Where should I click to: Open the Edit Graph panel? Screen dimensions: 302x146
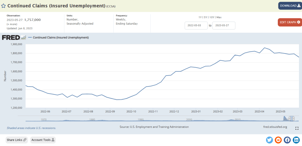pos(290,22)
